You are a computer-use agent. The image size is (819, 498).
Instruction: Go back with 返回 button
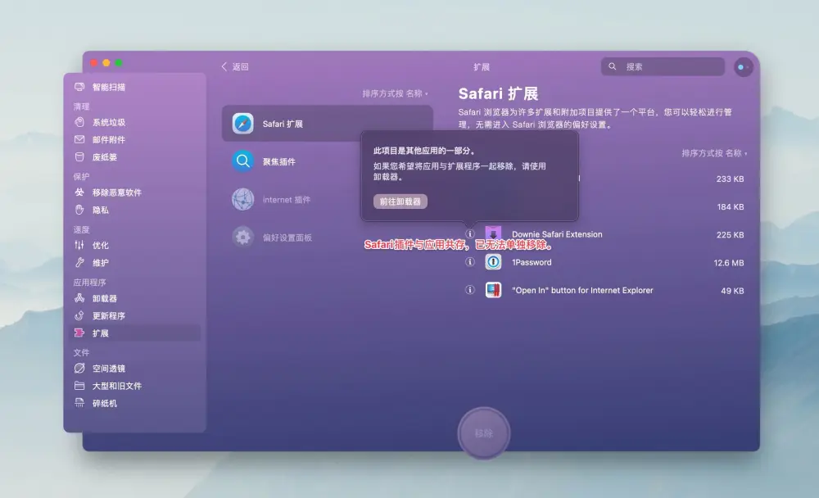tap(235, 67)
